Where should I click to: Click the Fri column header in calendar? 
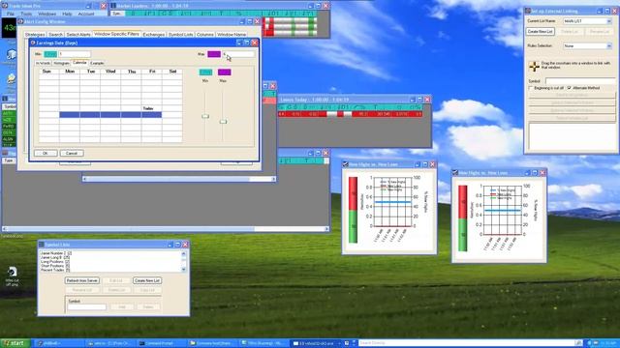coord(152,72)
